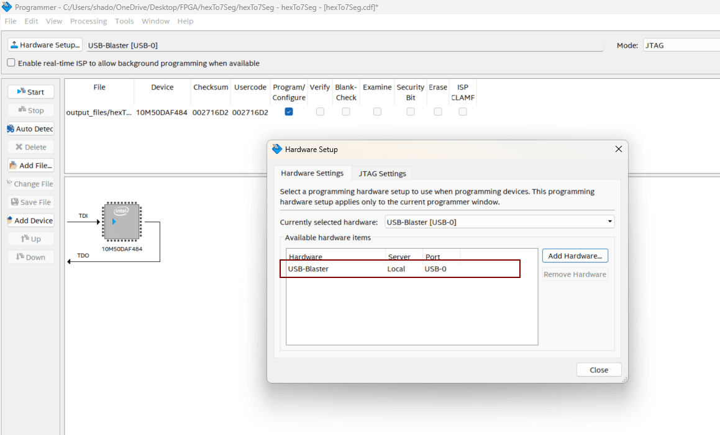Run Auto Detect for devices
Screen dimensions: 720x435
click(x=31, y=128)
